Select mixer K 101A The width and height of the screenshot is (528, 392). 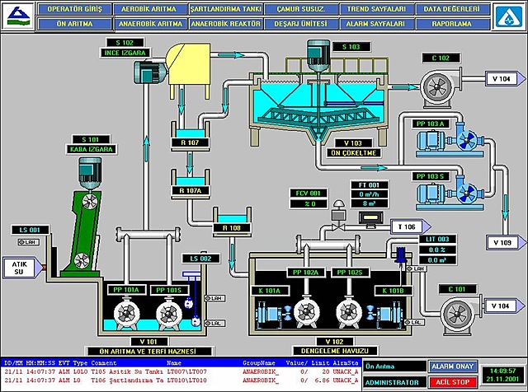tap(273, 315)
